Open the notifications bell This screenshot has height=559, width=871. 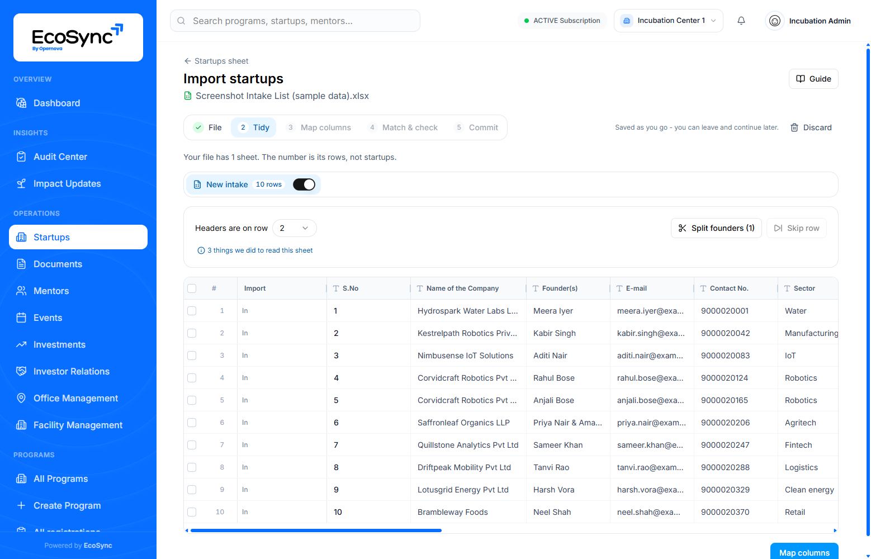pos(741,21)
